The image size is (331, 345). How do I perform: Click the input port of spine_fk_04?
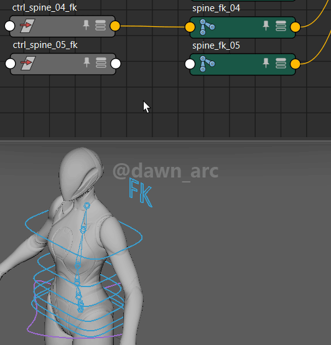pos(190,27)
